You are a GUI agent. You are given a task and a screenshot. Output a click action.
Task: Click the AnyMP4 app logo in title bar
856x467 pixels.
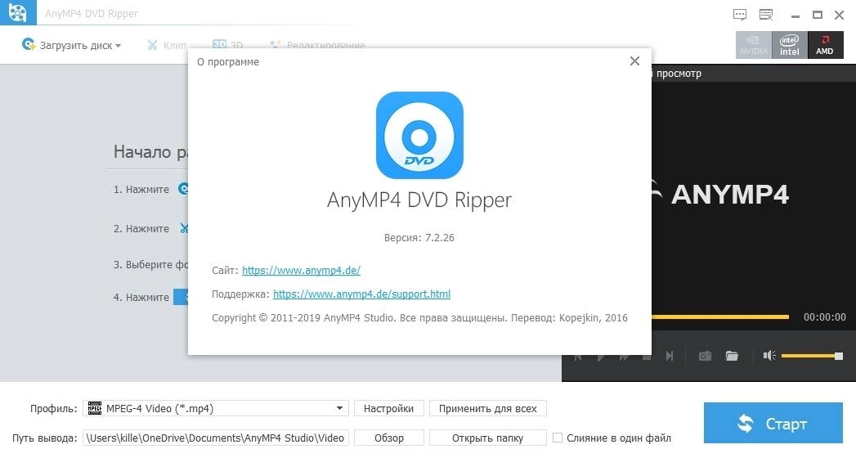click(x=18, y=12)
